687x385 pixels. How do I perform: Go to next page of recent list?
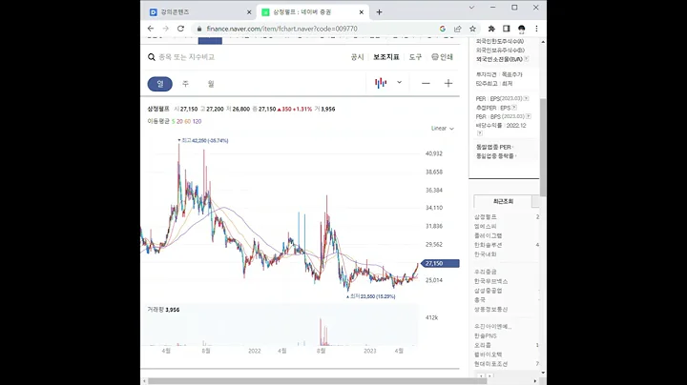[489, 375]
